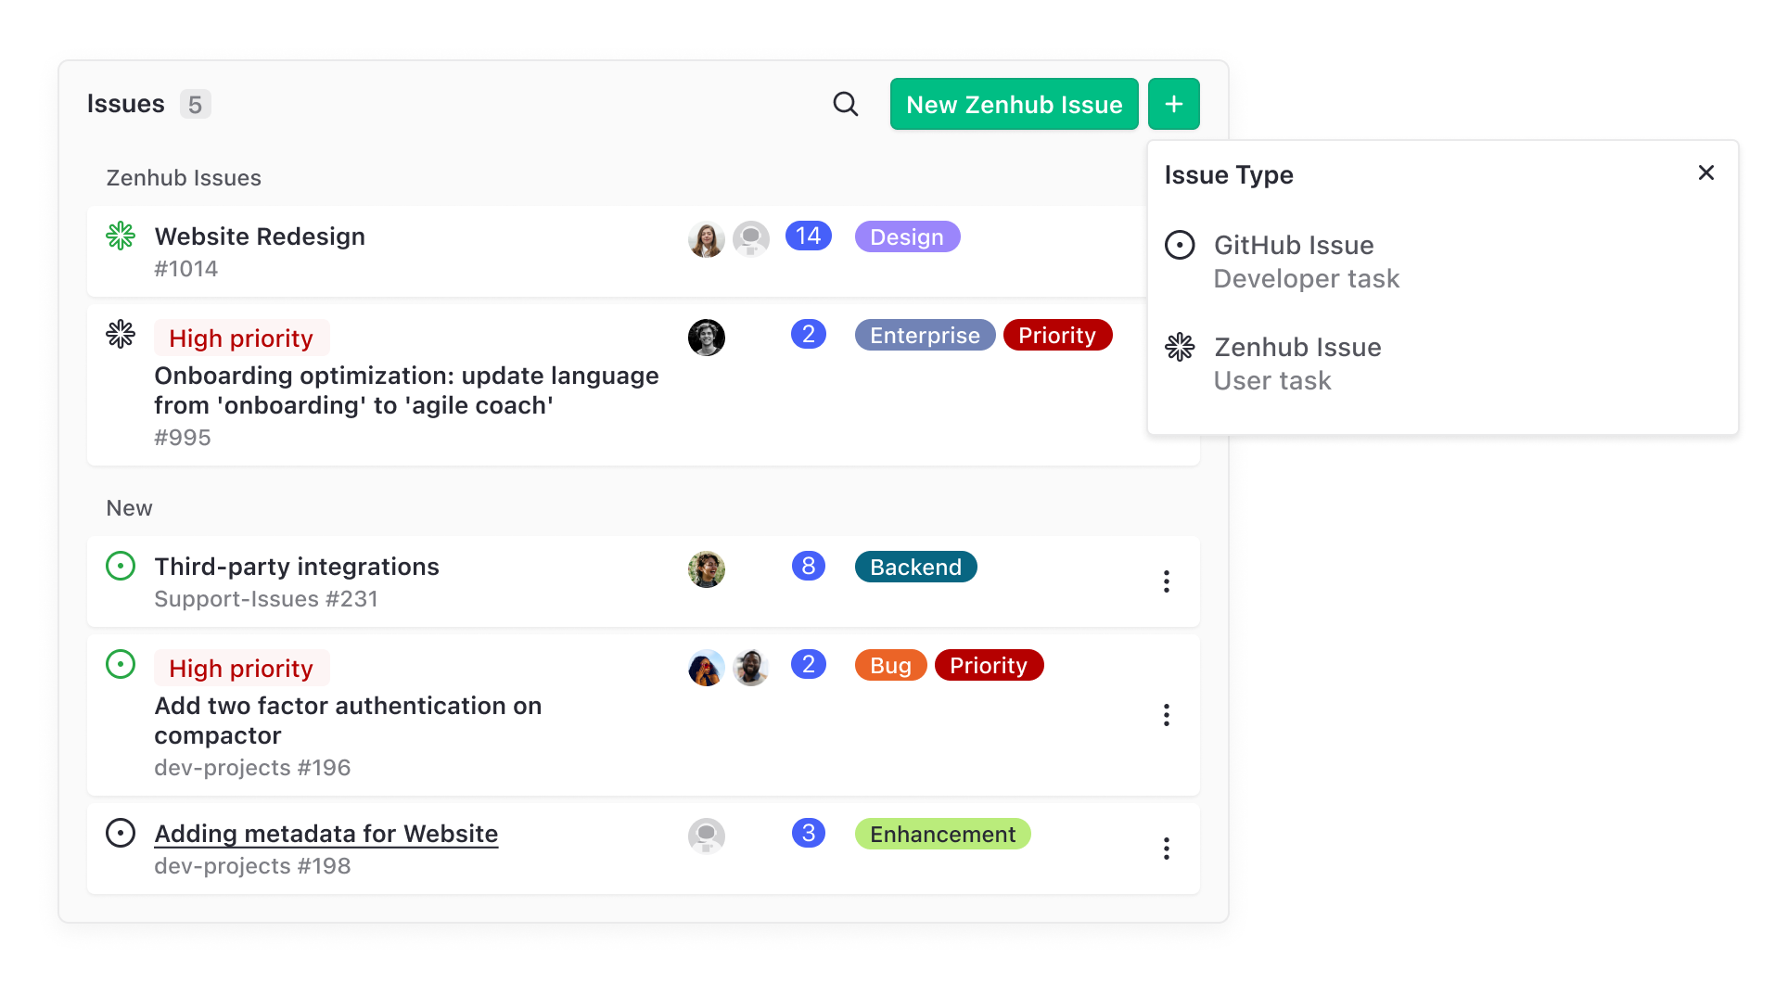This screenshot has width=1788, height=983.
Task: Click Website Redesign Zenhub issue icon
Action: point(121,236)
